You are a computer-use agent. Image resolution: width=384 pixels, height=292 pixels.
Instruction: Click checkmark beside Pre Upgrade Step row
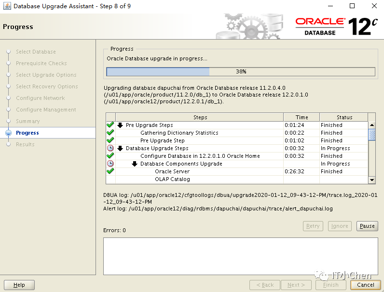[110, 140]
